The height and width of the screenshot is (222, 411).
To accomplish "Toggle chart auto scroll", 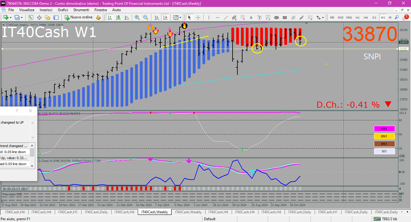I will pyautogui.click(x=156, y=17).
